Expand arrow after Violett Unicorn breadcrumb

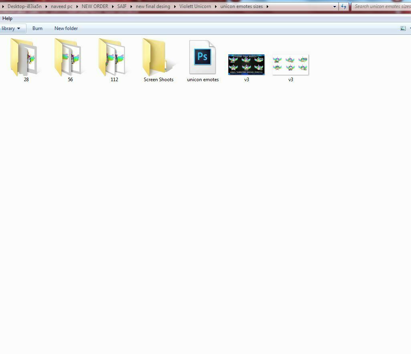(216, 6)
